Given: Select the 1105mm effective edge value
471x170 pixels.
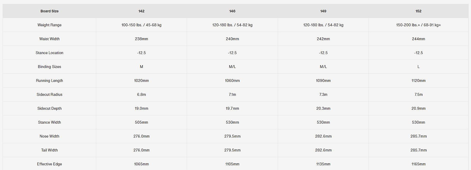Looking at the screenshot, I should tap(232, 164).
